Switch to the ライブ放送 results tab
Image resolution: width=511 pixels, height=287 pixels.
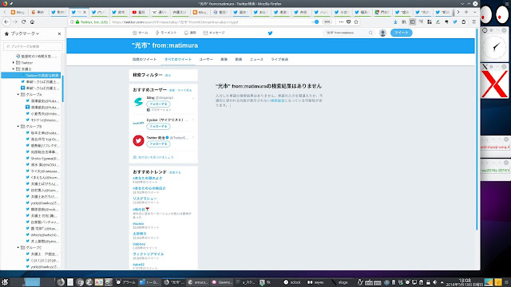pos(279,60)
